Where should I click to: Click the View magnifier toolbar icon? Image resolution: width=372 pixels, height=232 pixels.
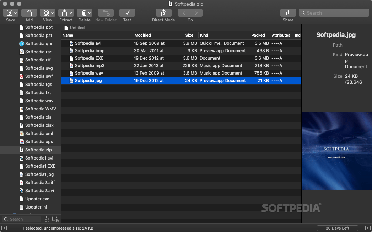[46, 13]
